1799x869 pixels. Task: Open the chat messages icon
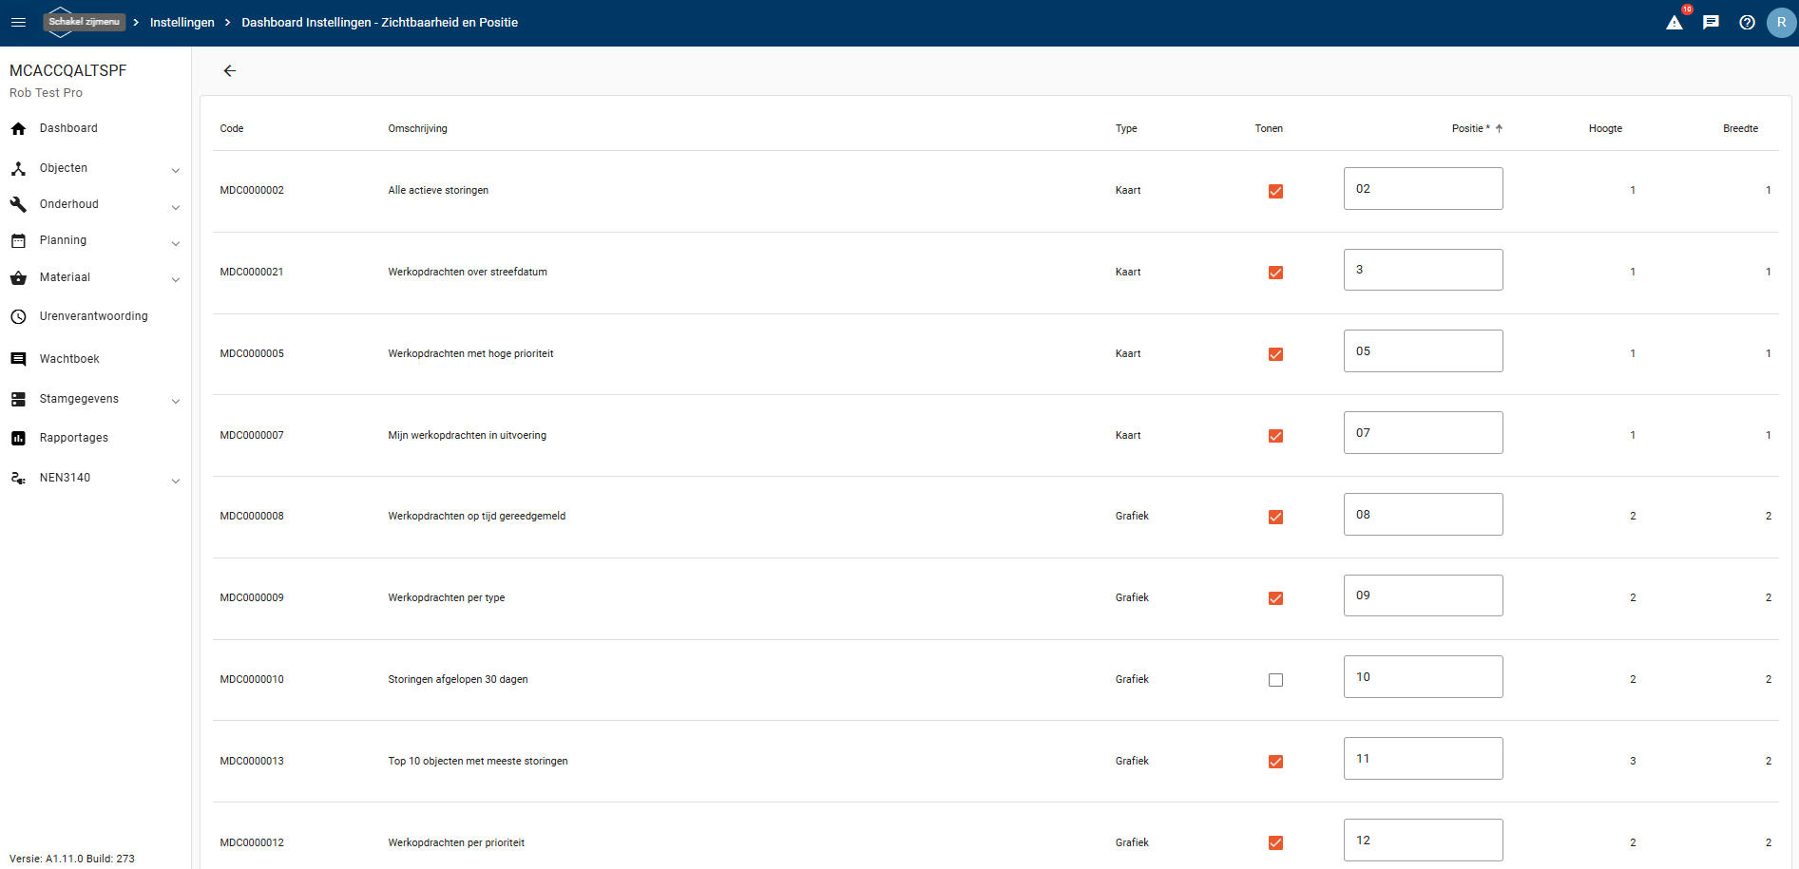1711,22
